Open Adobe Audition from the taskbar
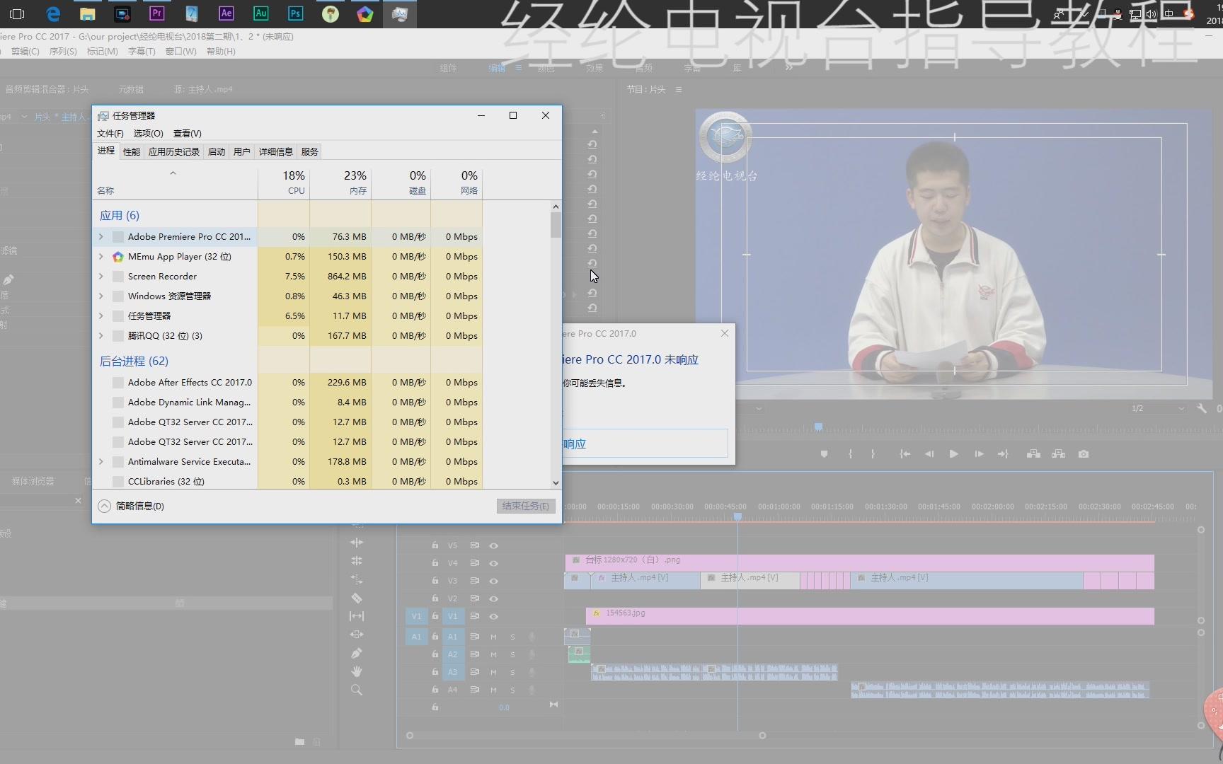1223x764 pixels. (261, 13)
